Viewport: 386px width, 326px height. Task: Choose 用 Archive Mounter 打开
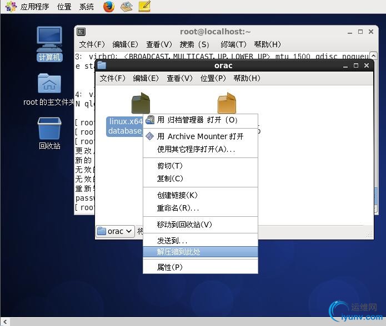(200, 136)
